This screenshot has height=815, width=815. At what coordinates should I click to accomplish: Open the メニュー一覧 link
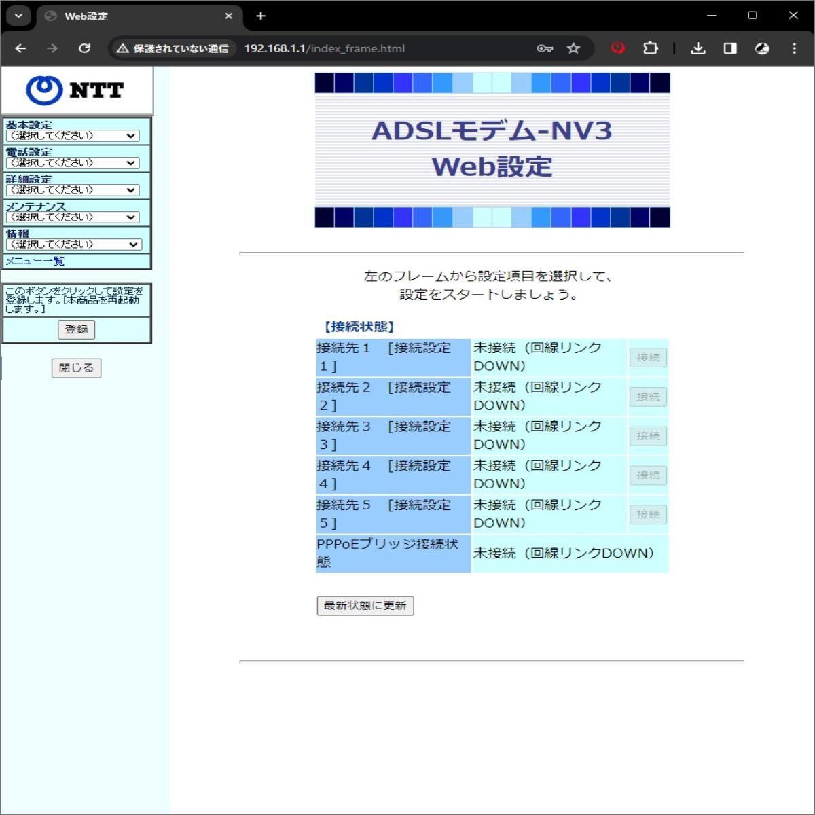point(35,261)
